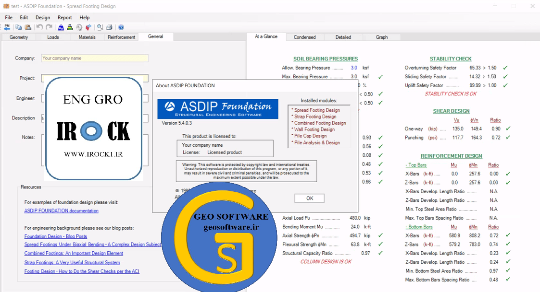Select the blue Kg weight icon

tap(61, 27)
